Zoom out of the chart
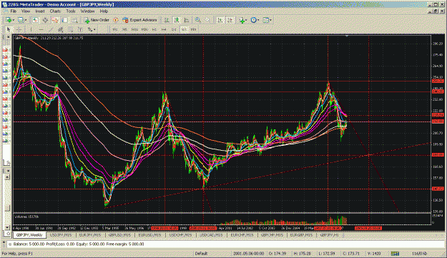This screenshot has height=258, width=447. click(x=207, y=20)
